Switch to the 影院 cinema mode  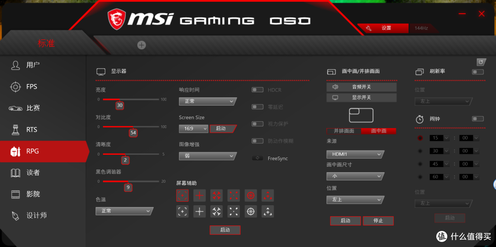point(43,194)
